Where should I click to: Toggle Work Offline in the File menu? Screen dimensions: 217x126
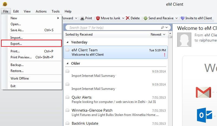point(31,78)
